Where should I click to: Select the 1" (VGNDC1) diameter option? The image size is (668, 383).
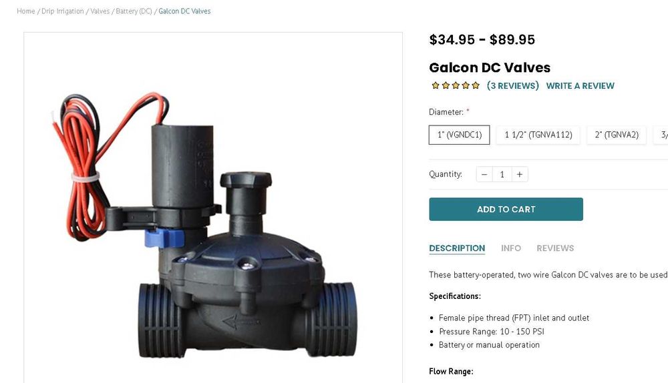click(460, 135)
